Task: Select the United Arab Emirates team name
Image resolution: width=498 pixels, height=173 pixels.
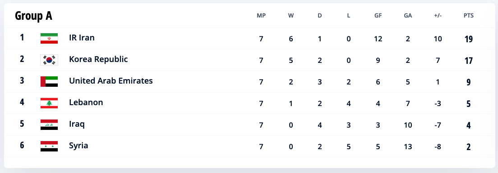Action: [x=111, y=80]
